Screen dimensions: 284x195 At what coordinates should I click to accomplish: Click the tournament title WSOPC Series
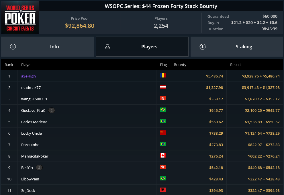click(161, 6)
